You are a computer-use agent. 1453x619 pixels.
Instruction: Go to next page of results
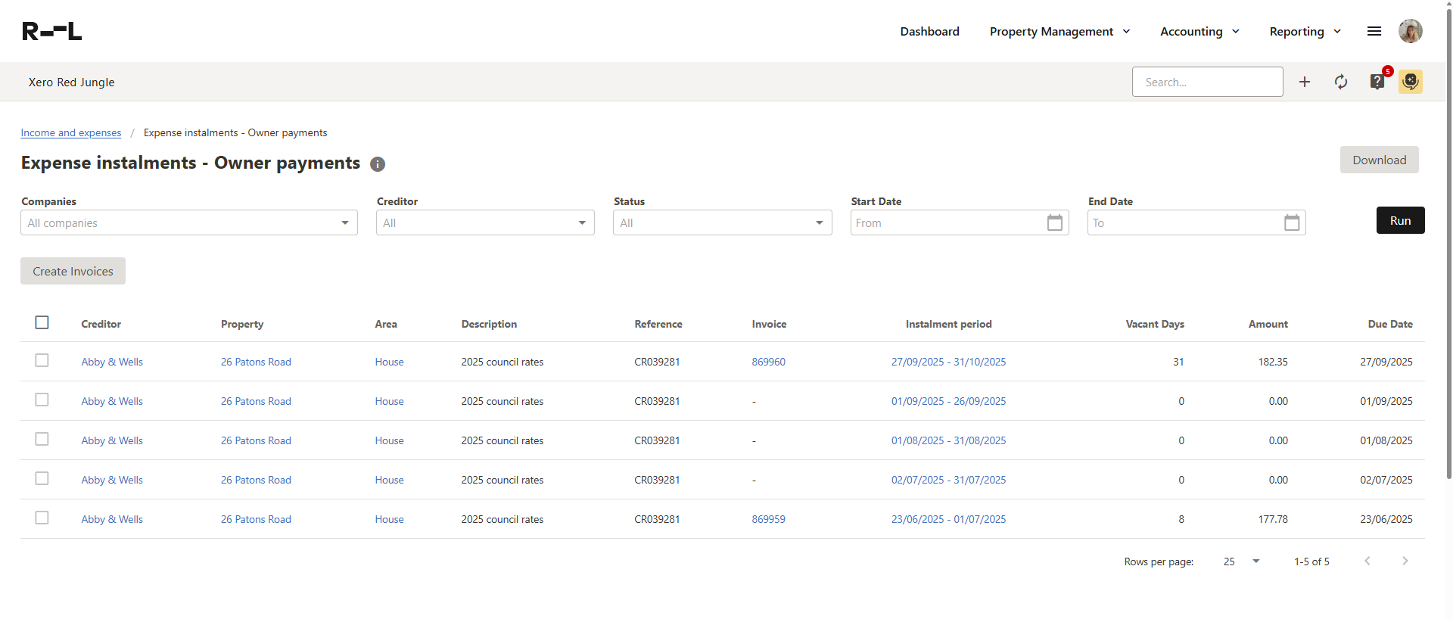coord(1405,561)
